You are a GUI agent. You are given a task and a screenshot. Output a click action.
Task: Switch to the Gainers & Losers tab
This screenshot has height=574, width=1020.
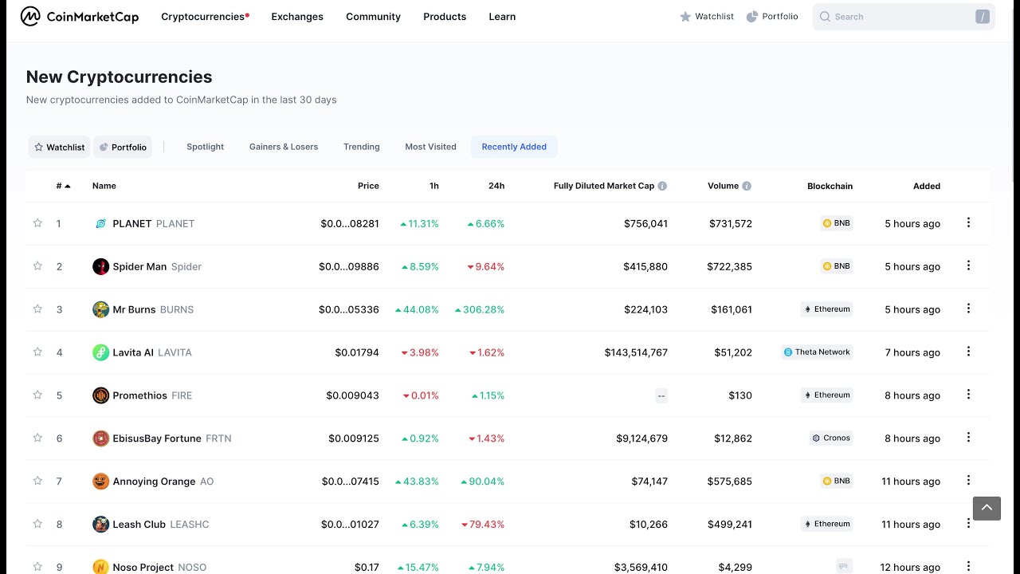[x=284, y=147]
